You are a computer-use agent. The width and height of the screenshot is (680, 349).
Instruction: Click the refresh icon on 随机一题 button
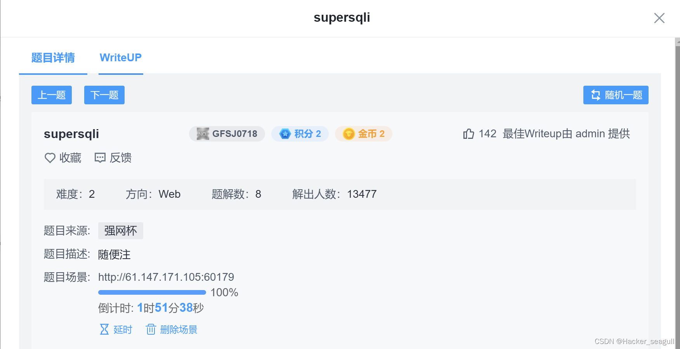pos(596,95)
